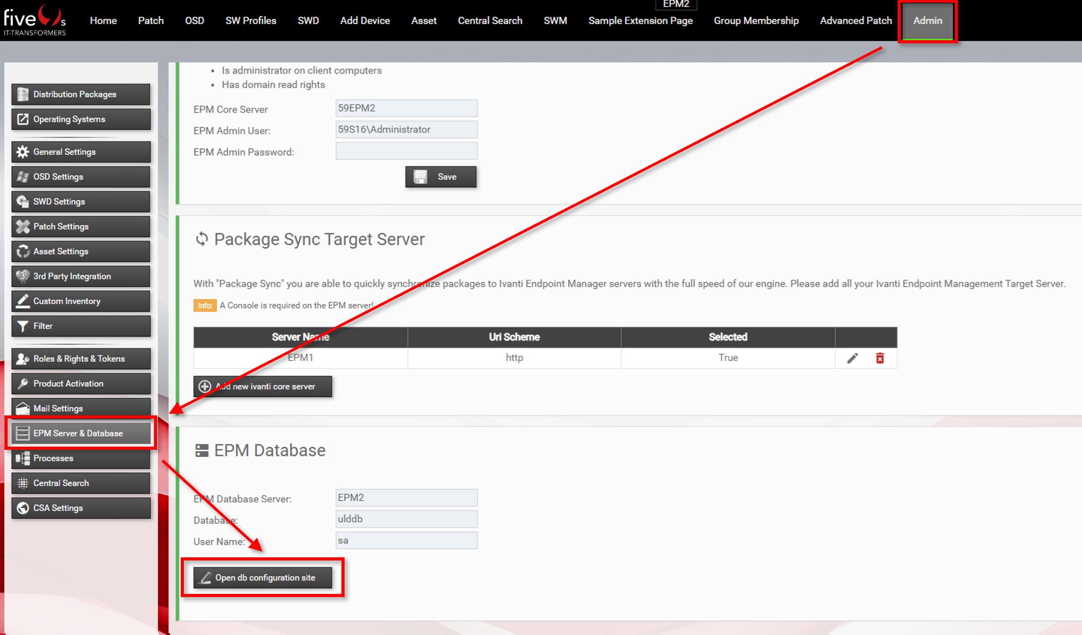1082x635 pixels.
Task: Click the EPM Database heading
Action: click(x=270, y=451)
